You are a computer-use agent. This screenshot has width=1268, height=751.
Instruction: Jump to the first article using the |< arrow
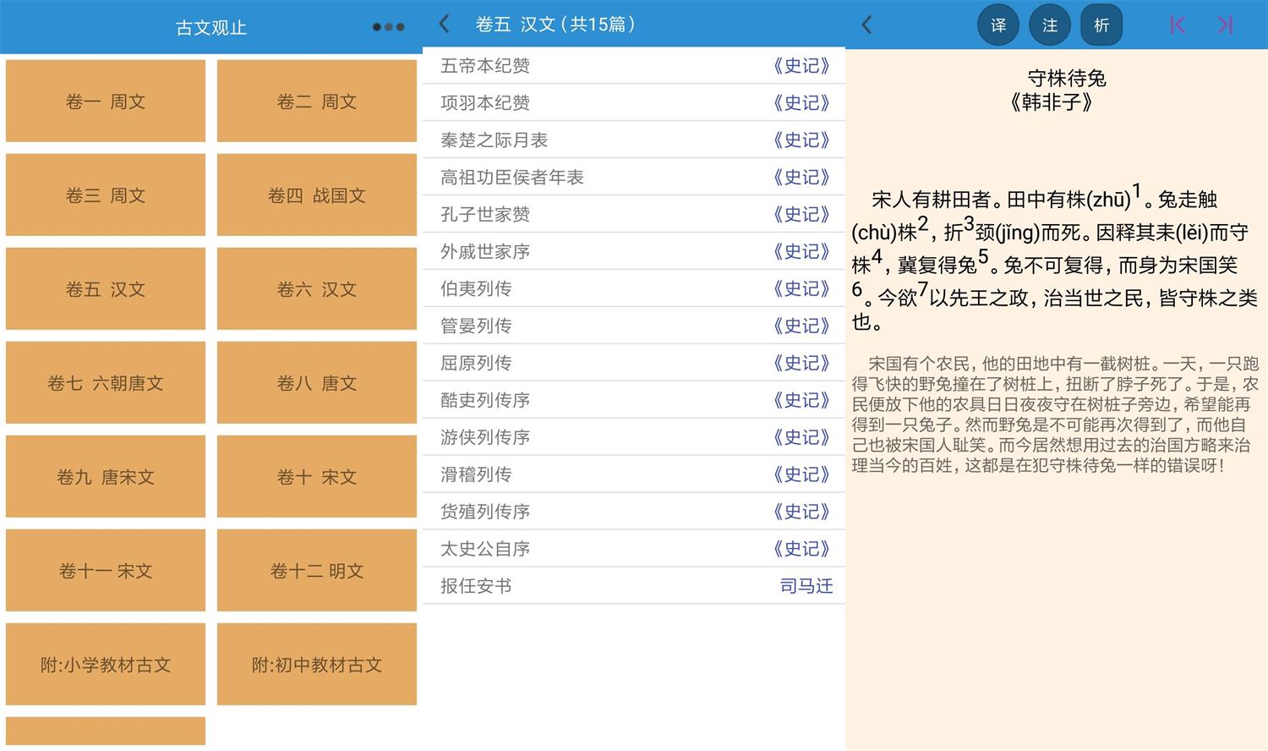[1176, 25]
